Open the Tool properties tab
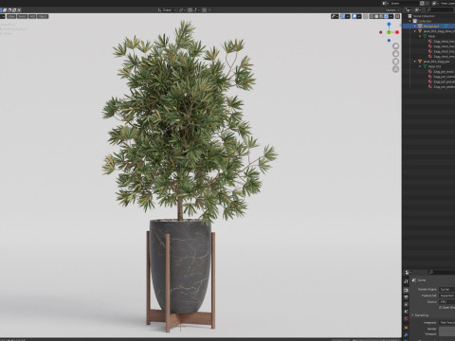This screenshot has height=341, width=455. click(x=406, y=281)
